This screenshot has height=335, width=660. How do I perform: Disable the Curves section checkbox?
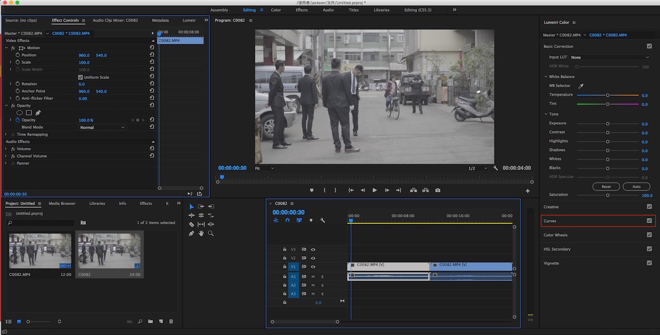(x=649, y=221)
